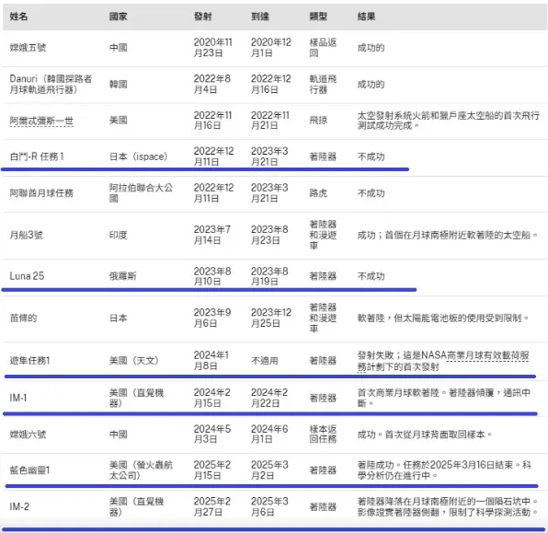
Task: Click arrival date 2023年8月23日
Action: (269, 235)
